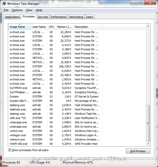
Task: Switch to the Networking tab
Action: point(76,17)
